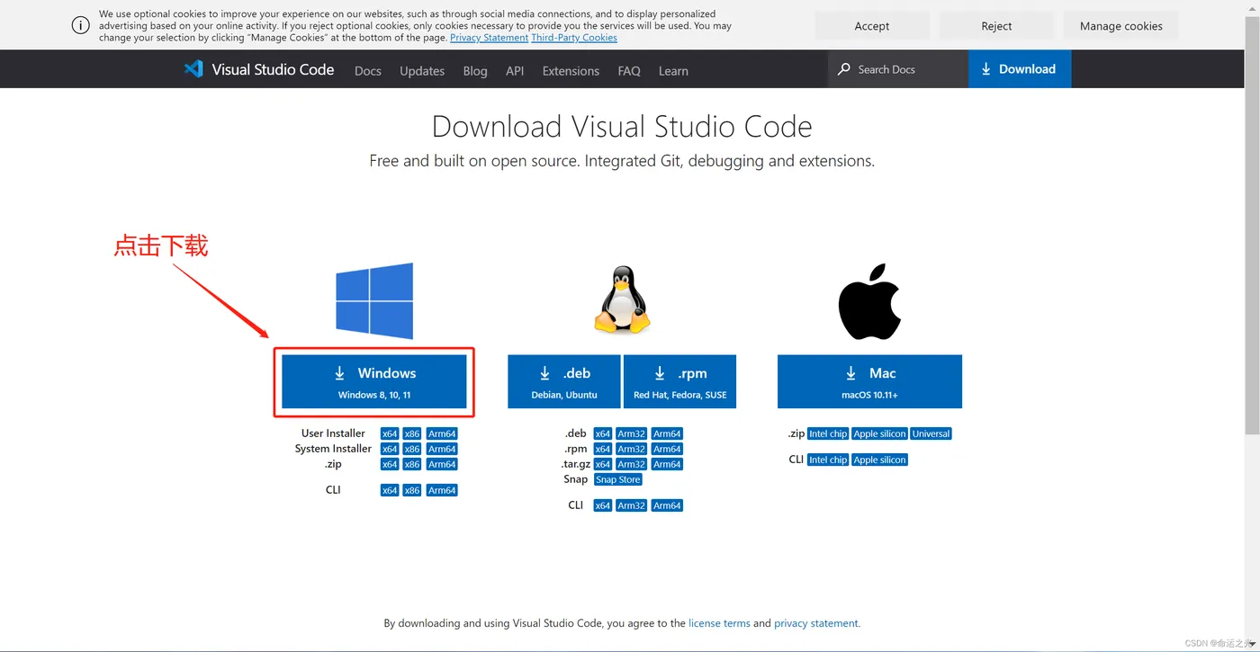Download Mac CLI for Intel chip
Viewport: 1260px width, 652px height.
[x=828, y=460]
